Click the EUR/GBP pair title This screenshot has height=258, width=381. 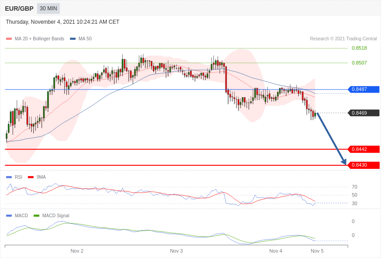click(19, 9)
